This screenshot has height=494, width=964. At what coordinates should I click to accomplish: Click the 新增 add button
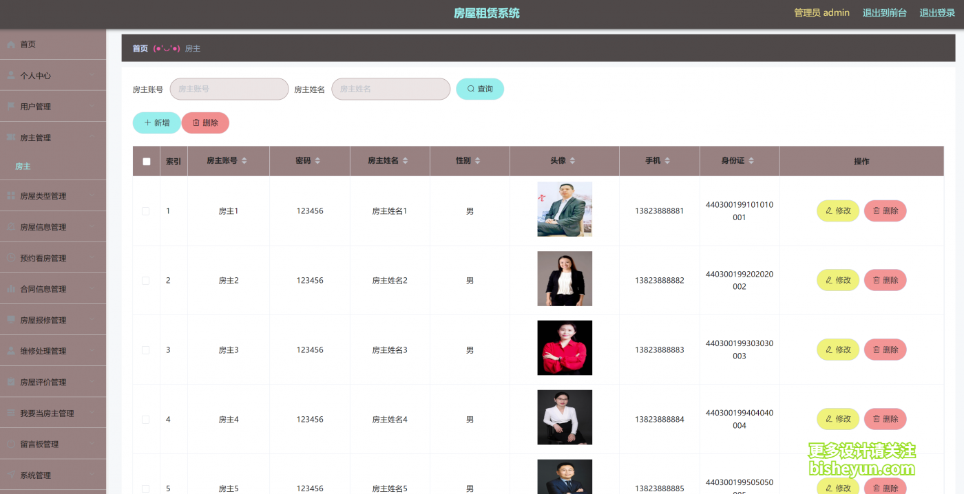(x=157, y=122)
